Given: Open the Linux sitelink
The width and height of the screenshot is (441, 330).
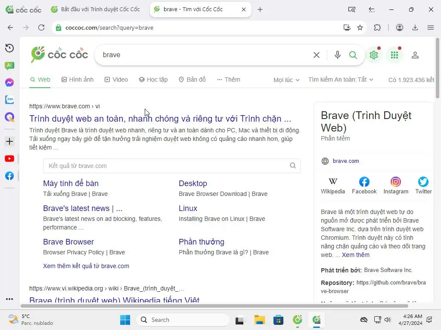Looking at the screenshot, I should [188, 208].
